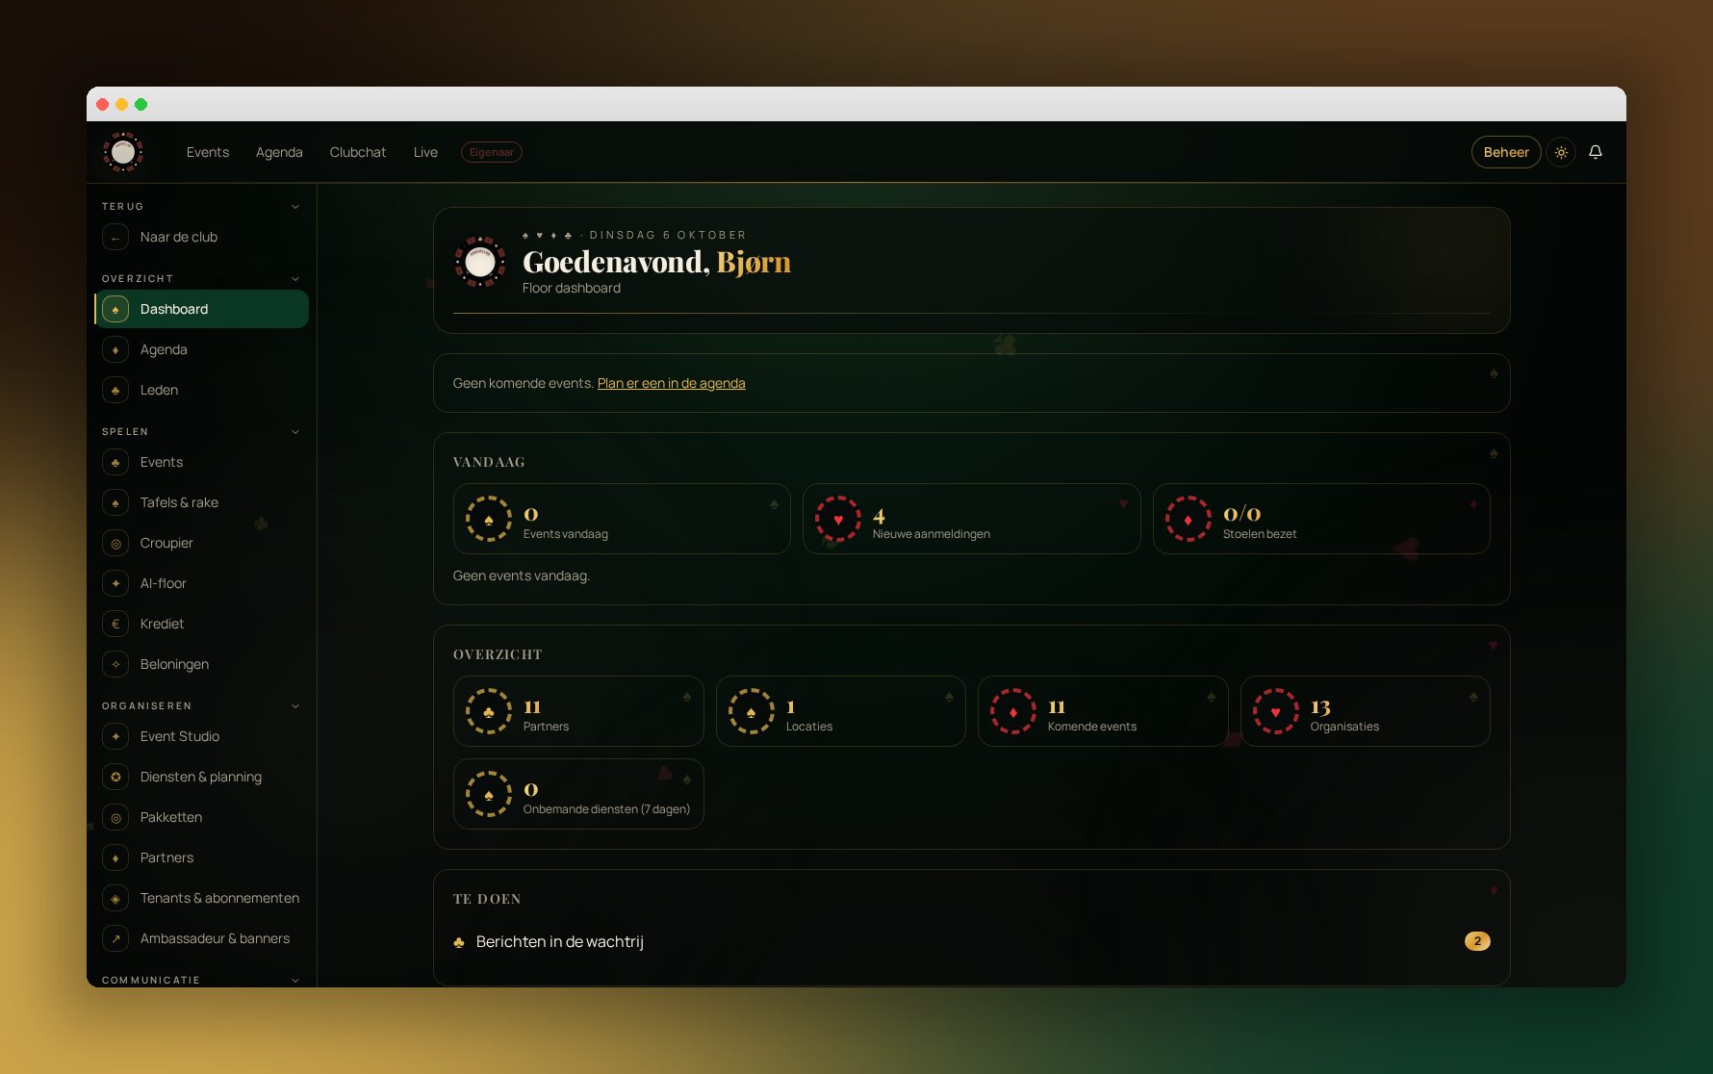The width and height of the screenshot is (1713, 1074).
Task: Click the Croupier sidebar icon
Action: (x=115, y=543)
